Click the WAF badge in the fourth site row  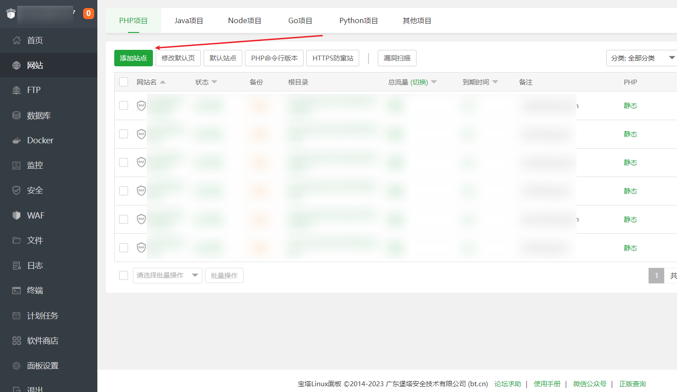[x=141, y=190]
